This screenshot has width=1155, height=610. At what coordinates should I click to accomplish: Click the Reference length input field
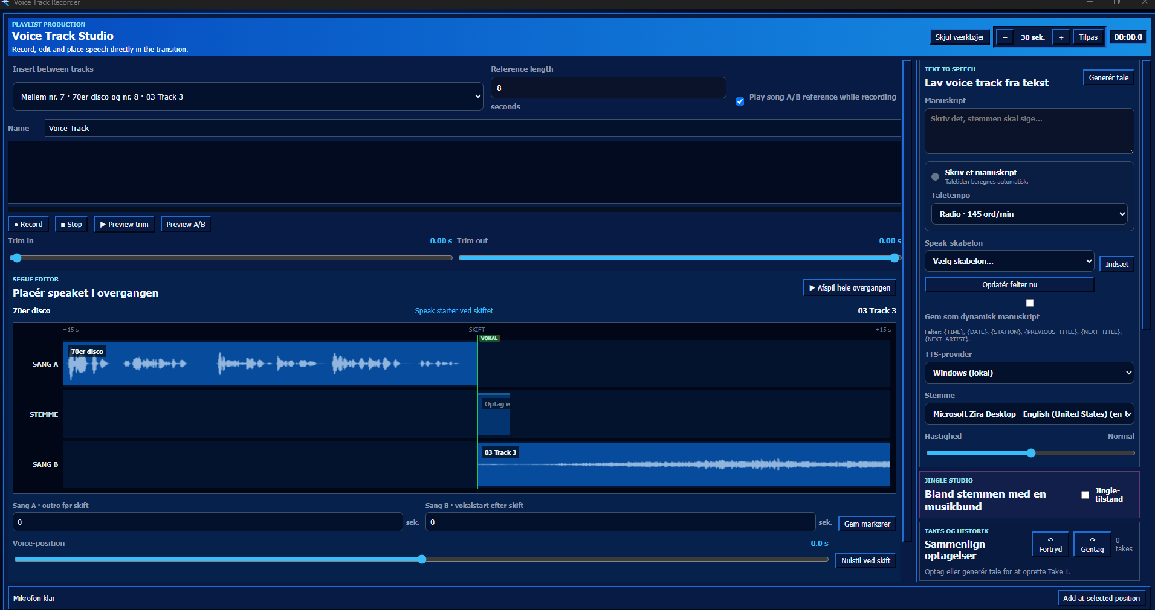tap(608, 88)
